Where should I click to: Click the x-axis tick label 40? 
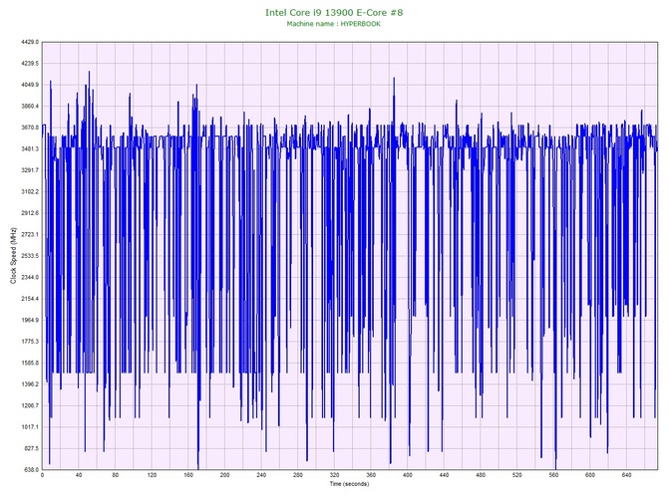(79, 475)
